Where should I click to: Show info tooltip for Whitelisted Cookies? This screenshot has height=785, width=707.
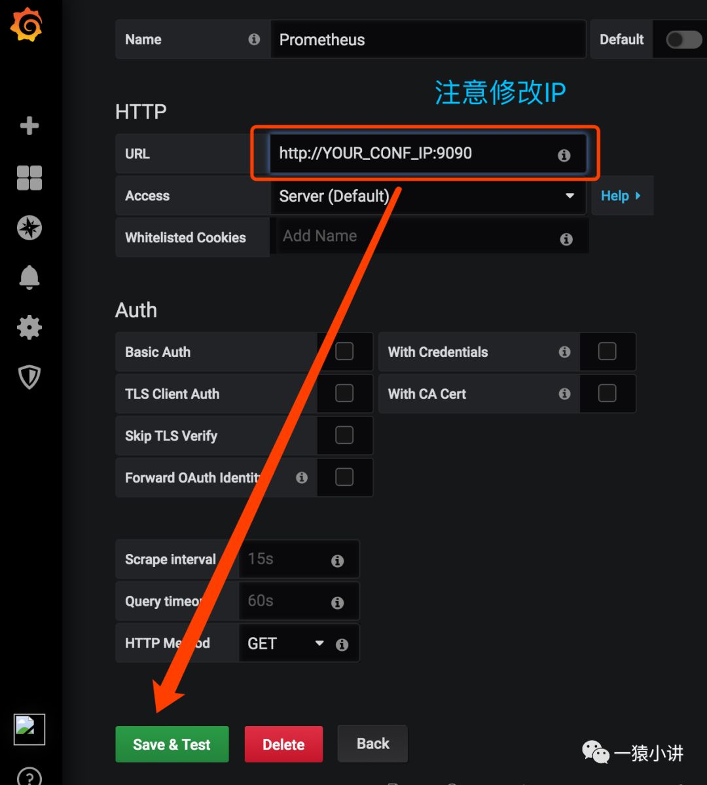coord(566,240)
